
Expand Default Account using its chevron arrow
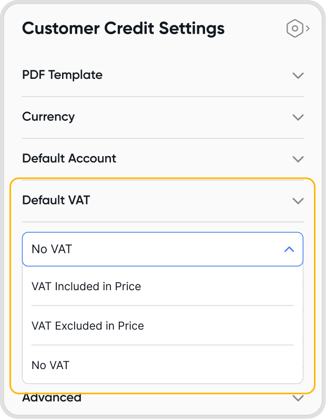click(298, 159)
